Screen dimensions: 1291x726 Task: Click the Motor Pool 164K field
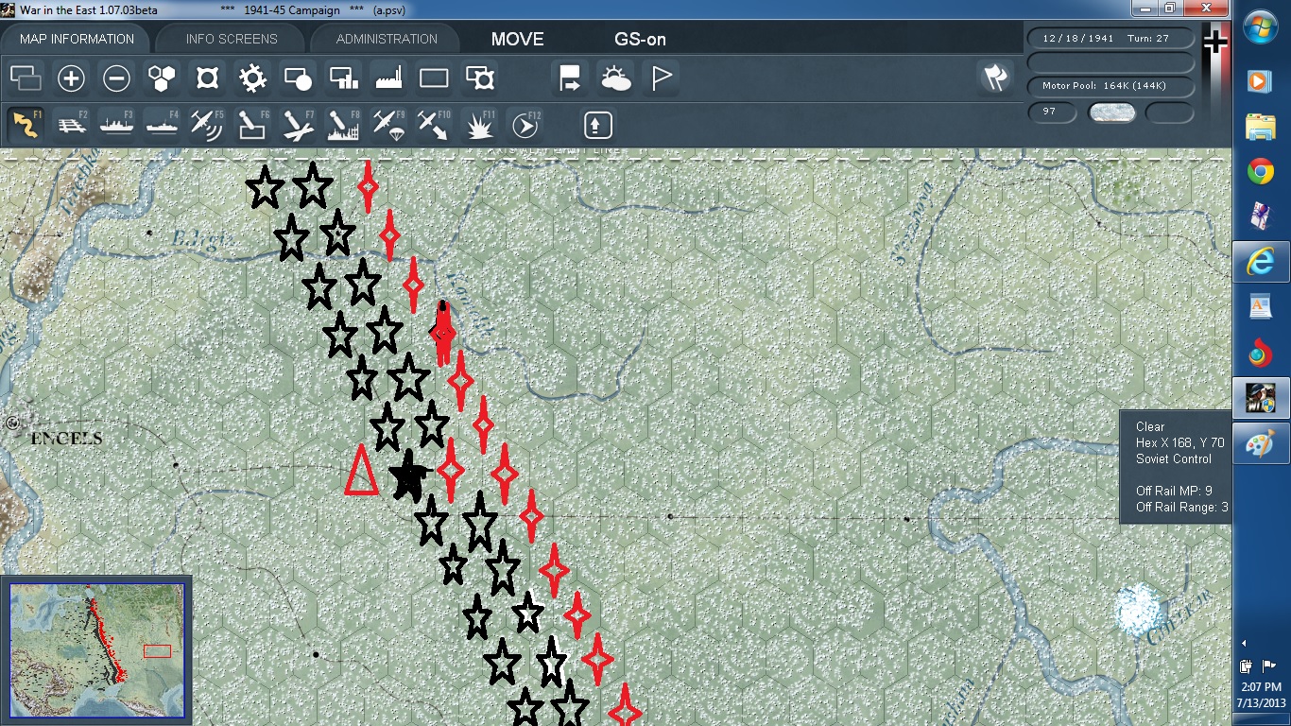tap(1110, 86)
